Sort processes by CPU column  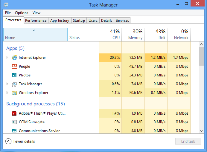click(110, 35)
